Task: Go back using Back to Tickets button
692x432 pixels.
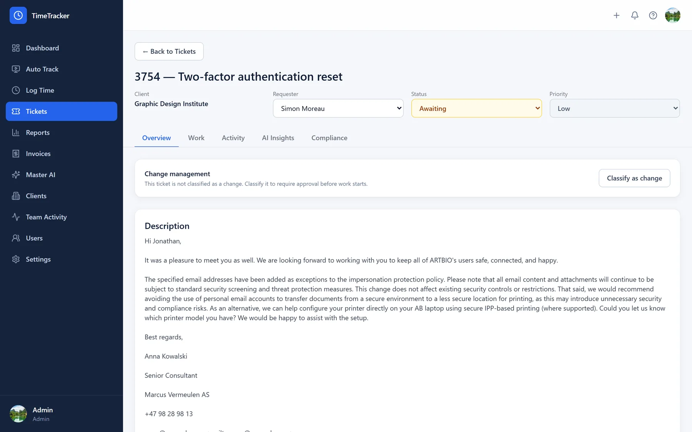Action: (169, 51)
